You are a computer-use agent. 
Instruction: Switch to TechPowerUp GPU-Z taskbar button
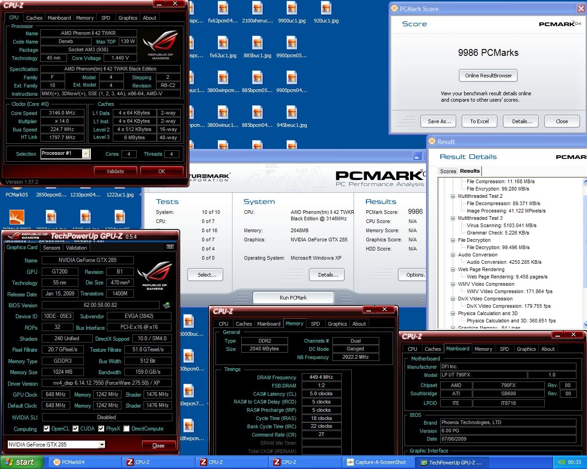452,462
